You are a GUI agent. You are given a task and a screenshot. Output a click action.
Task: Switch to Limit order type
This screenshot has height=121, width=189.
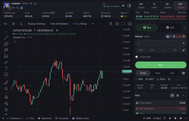pos(147,37)
